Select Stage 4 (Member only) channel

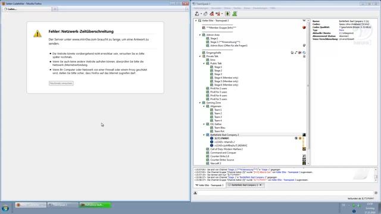(x=226, y=78)
